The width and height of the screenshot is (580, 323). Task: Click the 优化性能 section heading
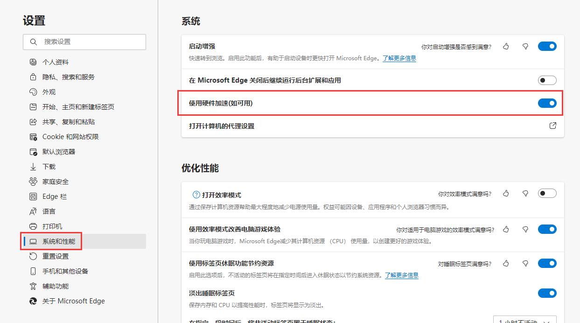click(200, 169)
